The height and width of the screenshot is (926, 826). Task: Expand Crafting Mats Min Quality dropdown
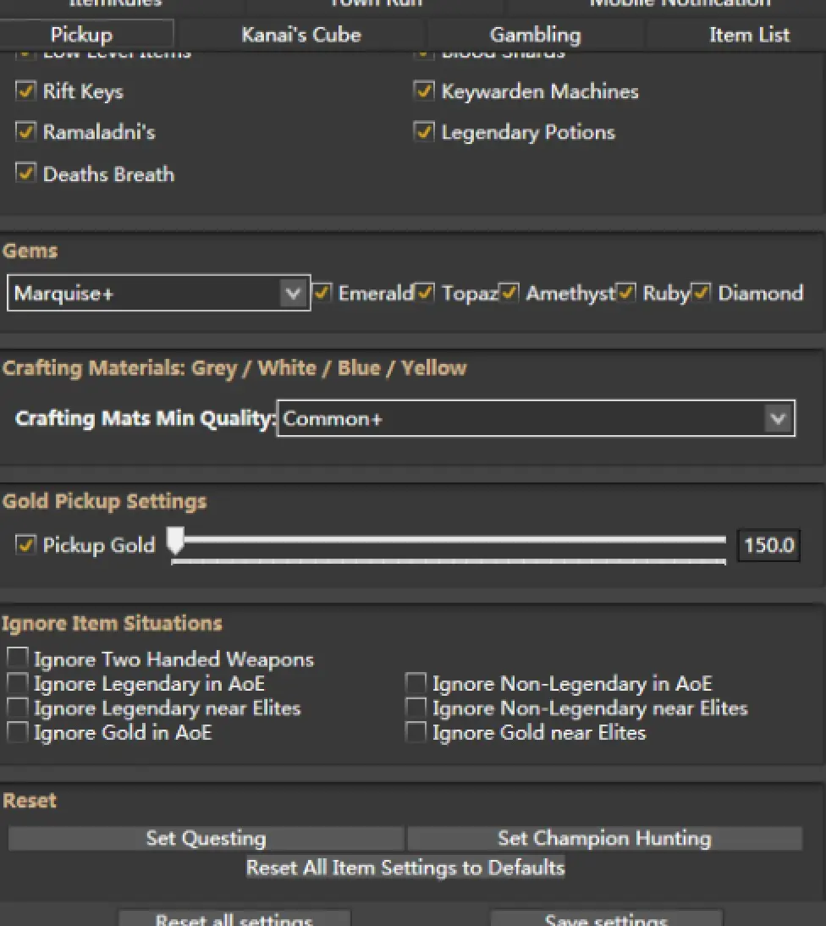pos(536,418)
